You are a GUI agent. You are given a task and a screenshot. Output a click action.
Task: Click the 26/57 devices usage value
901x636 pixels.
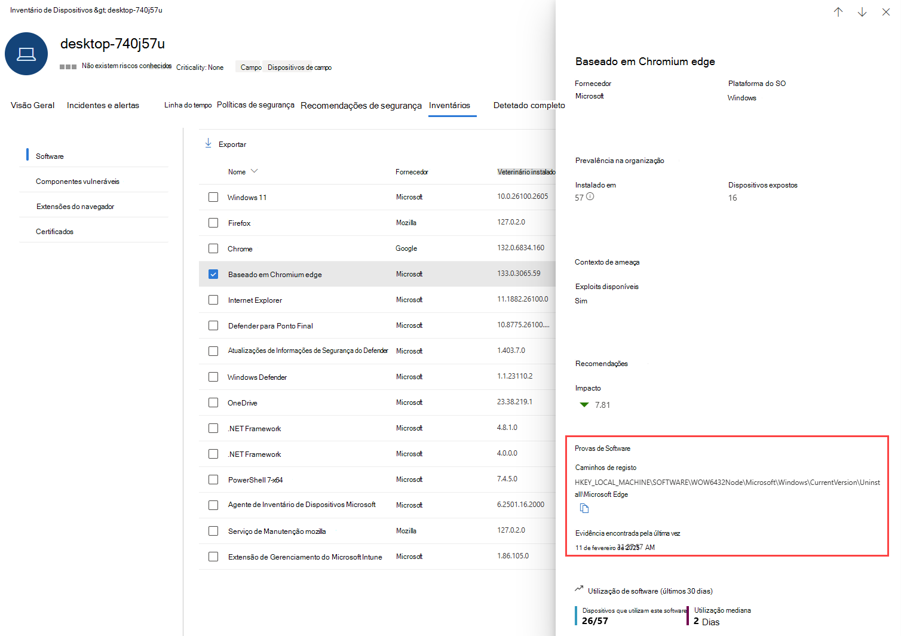pos(595,621)
